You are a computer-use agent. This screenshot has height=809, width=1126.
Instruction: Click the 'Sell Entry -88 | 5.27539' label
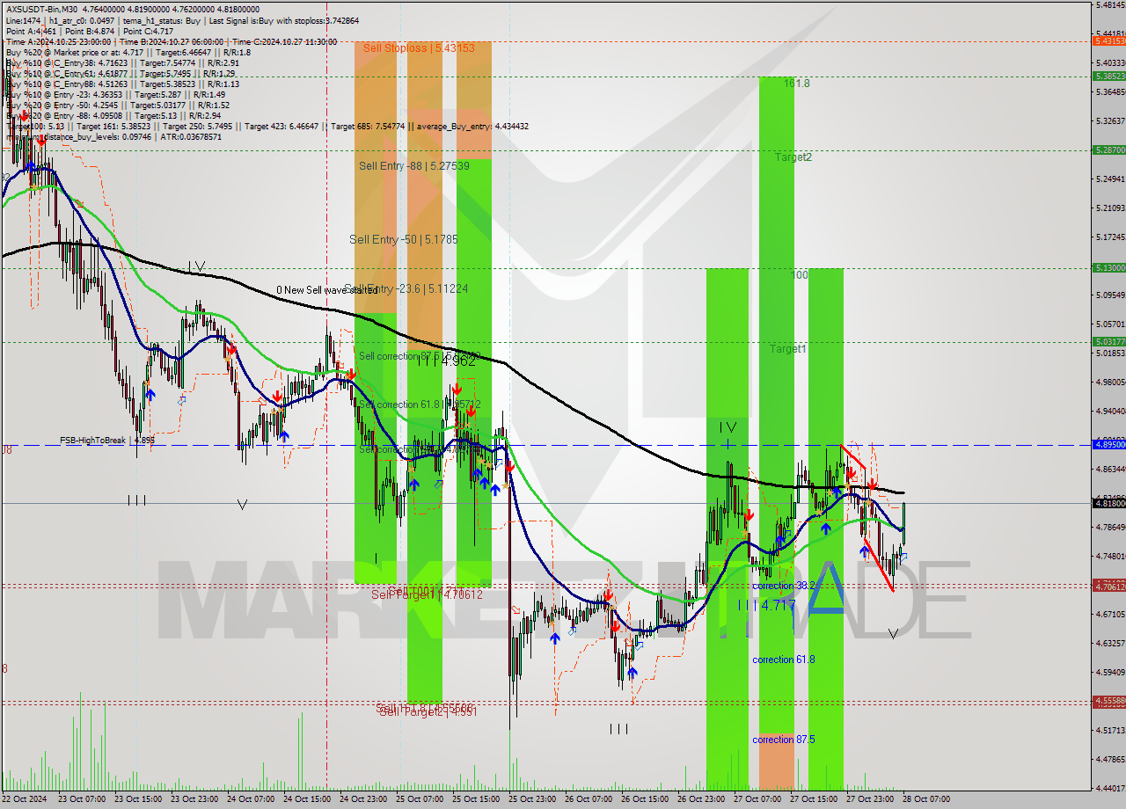[413, 165]
